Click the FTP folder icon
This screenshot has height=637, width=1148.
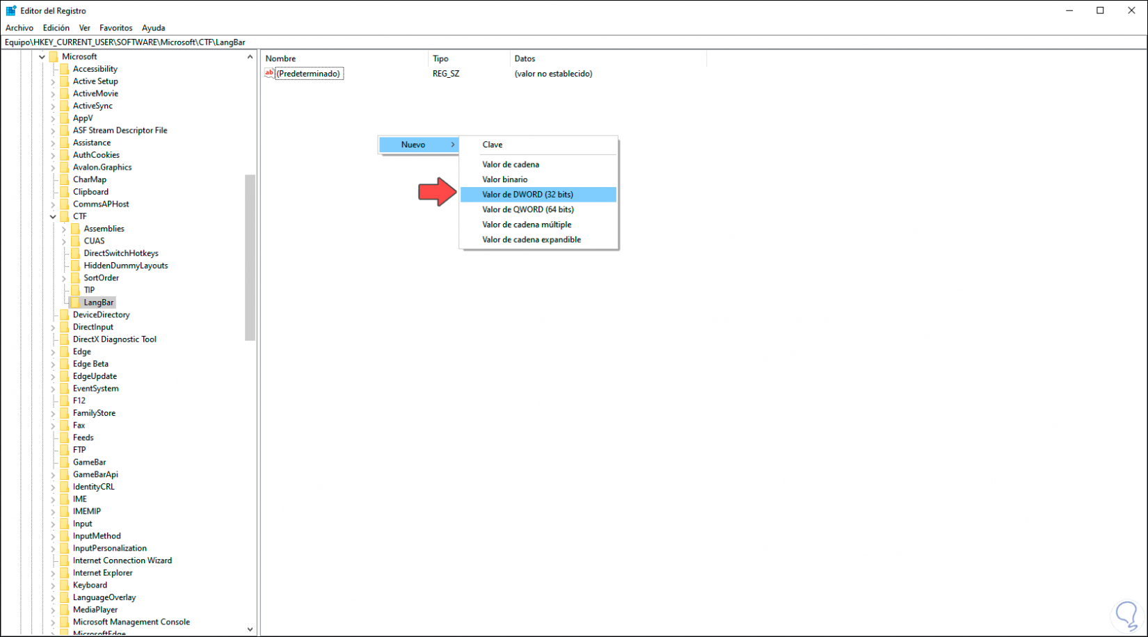(x=64, y=450)
